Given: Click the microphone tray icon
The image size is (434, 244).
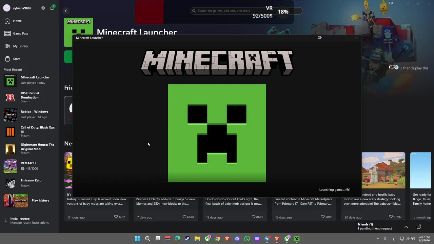Looking at the screenshot, I should (385, 239).
